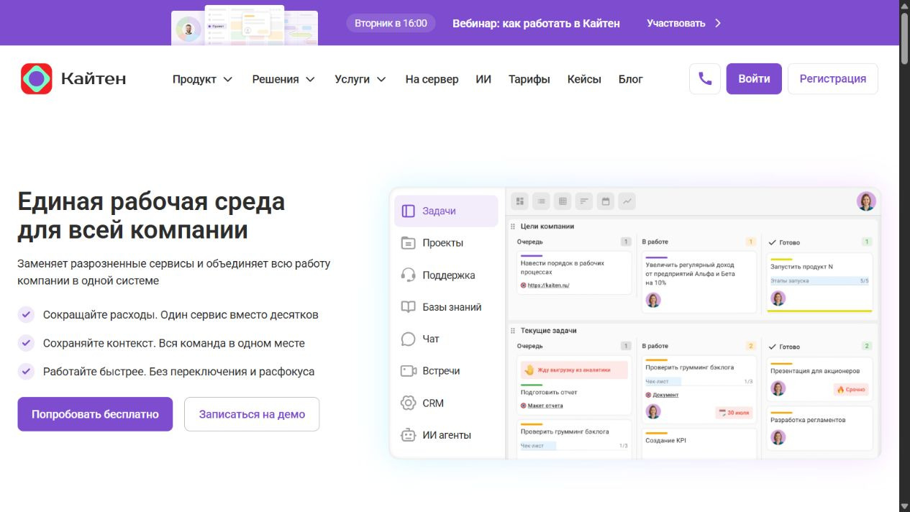
Task: Click Чек-лист progress above Документ link
Action: click(699, 381)
